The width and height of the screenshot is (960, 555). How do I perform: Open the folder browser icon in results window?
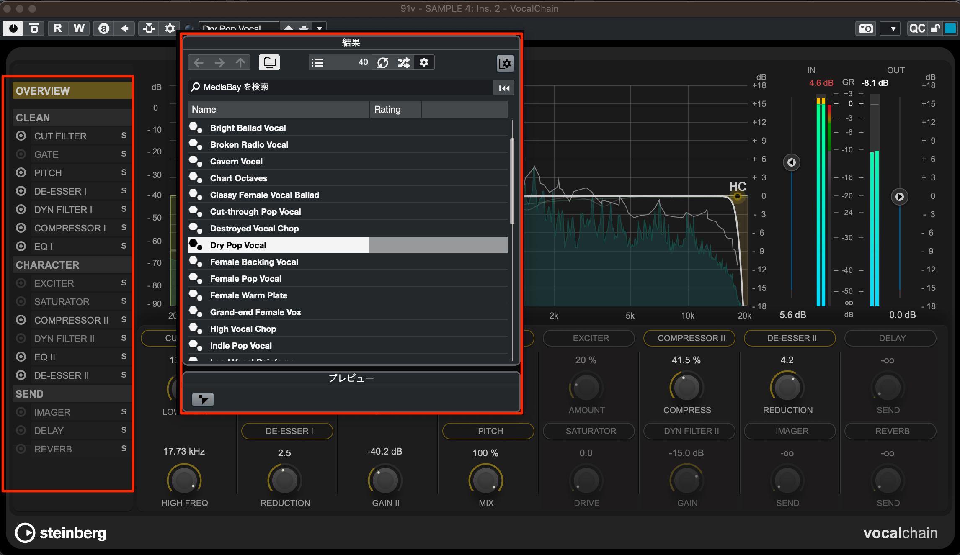(269, 62)
